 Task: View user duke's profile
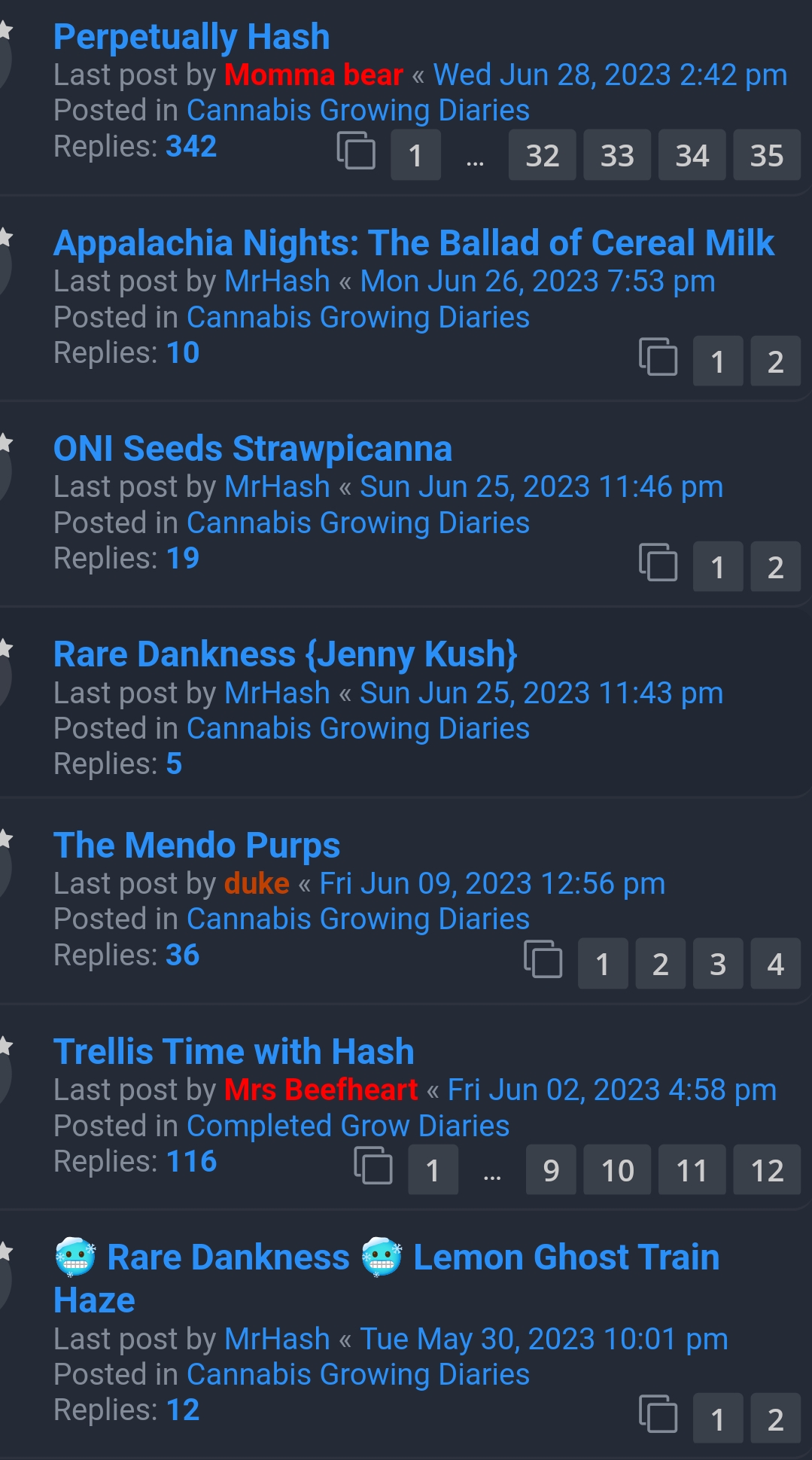pyautogui.click(x=257, y=883)
